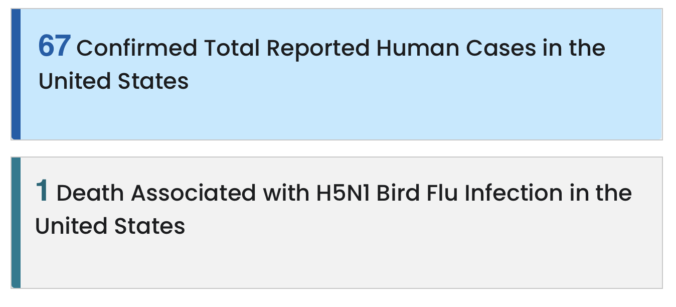The image size is (676, 307).
Task: Click the "Death Associated" text
Action: tap(156, 193)
